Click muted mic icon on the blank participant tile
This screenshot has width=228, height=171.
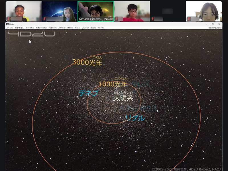[153, 19]
